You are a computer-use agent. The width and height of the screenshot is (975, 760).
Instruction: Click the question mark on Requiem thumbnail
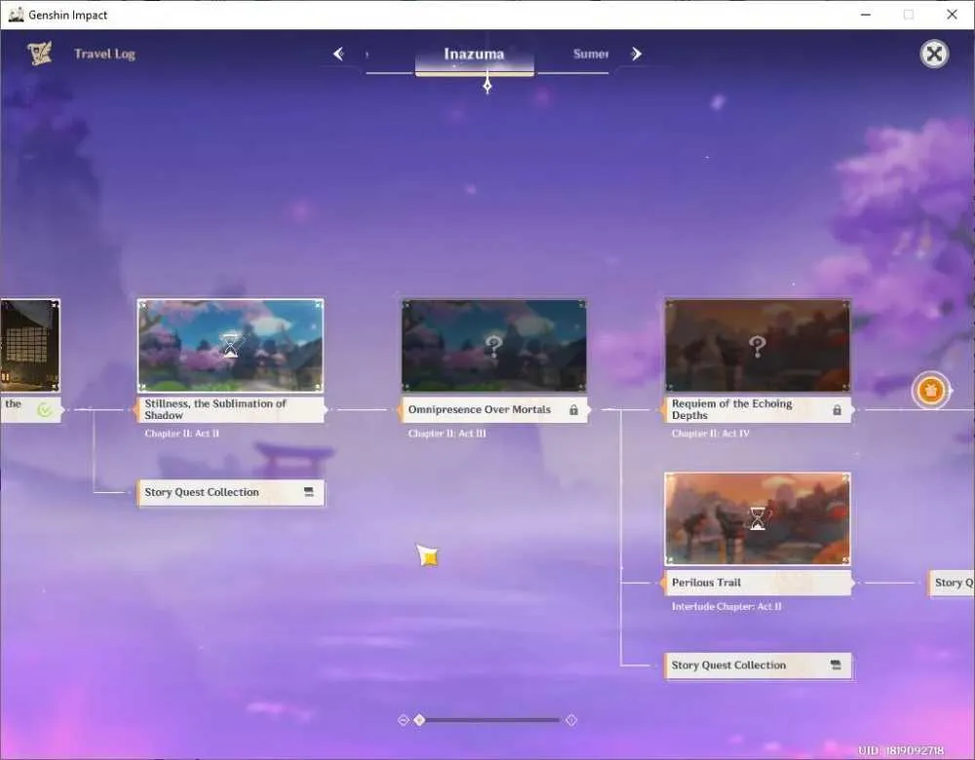pyautogui.click(x=758, y=346)
